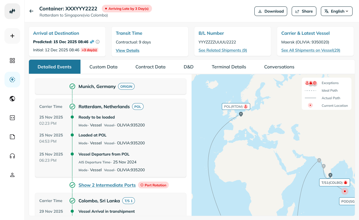The width and height of the screenshot is (359, 220).
Task: Click the Colombo dark map pin marker
Action: (330, 175)
